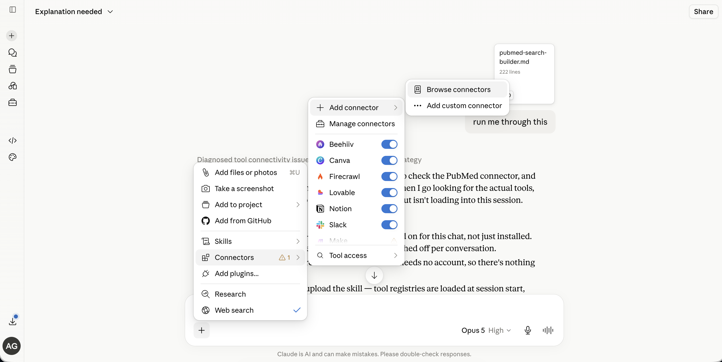Toggle the Slack connector switch

click(389, 225)
